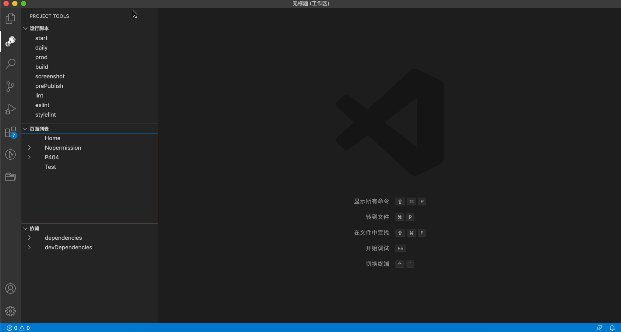Select the devDependencies label

click(x=68, y=248)
